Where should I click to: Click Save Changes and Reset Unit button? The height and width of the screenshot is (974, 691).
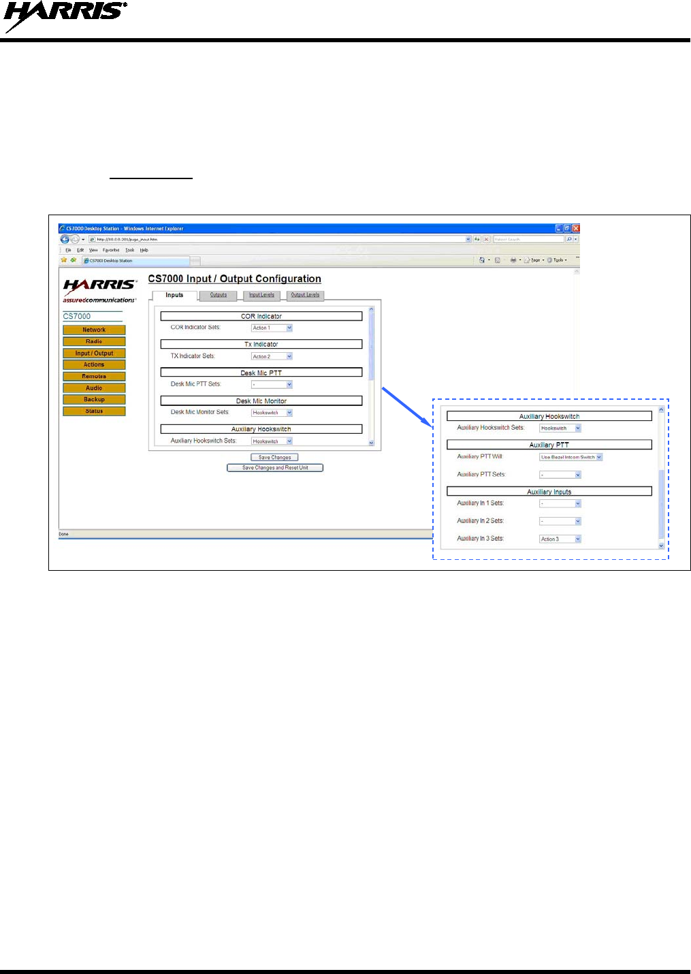coord(275,468)
